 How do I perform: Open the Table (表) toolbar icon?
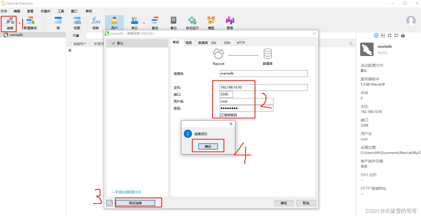(58, 23)
